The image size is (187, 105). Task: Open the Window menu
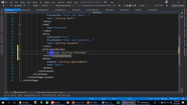pos(70,2)
